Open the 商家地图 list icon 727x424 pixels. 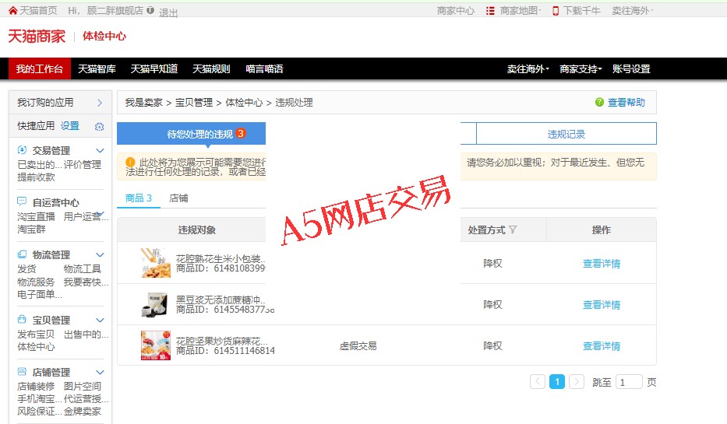pos(490,11)
